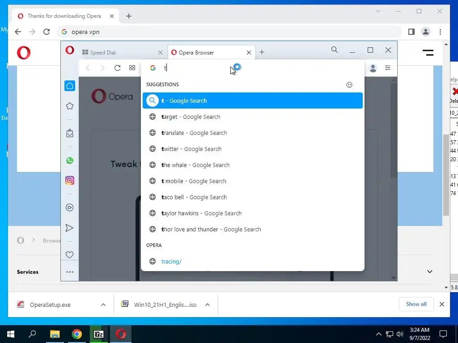Open Speed Dial home in Opera sidebar
The image size is (458, 343).
click(69, 86)
